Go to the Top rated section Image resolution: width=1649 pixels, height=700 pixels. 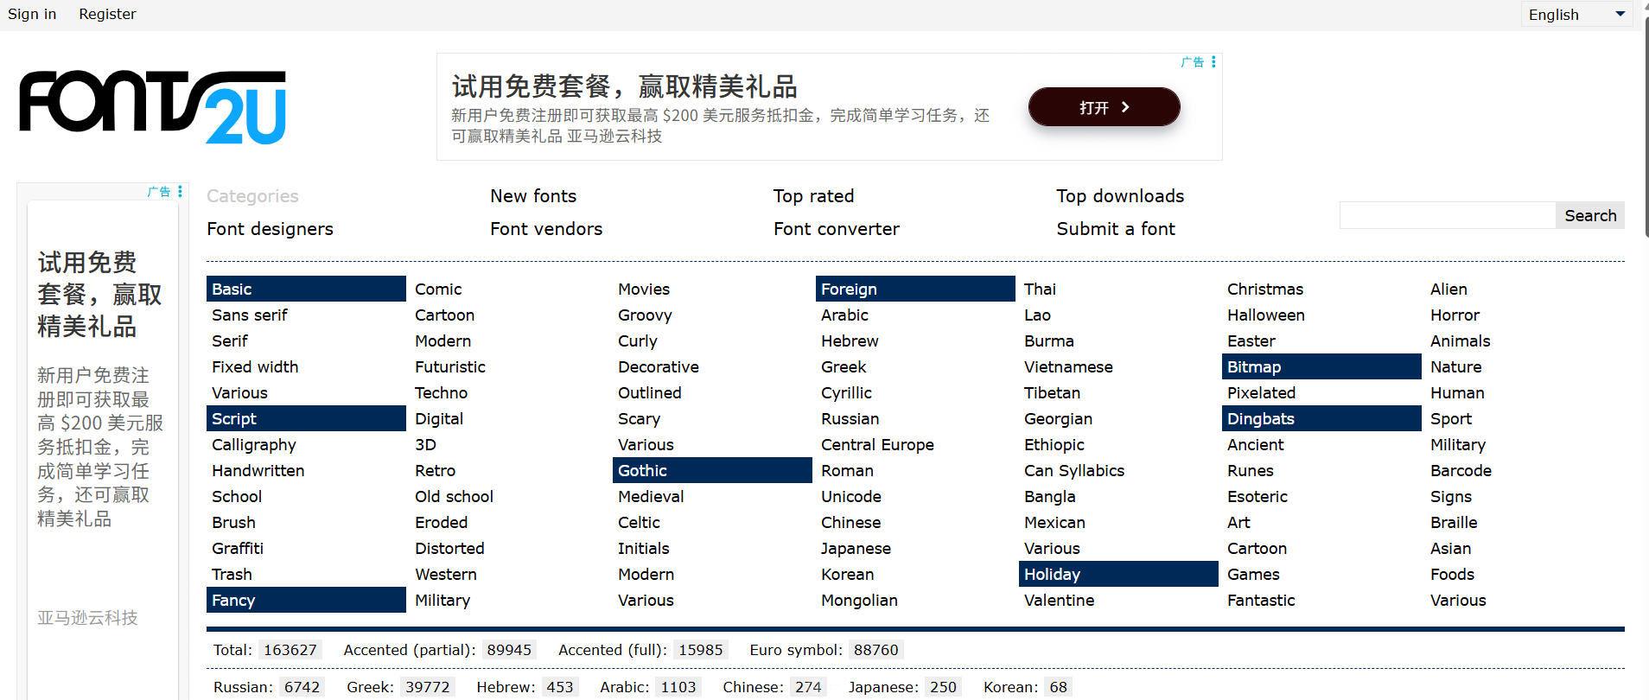pyautogui.click(x=813, y=196)
